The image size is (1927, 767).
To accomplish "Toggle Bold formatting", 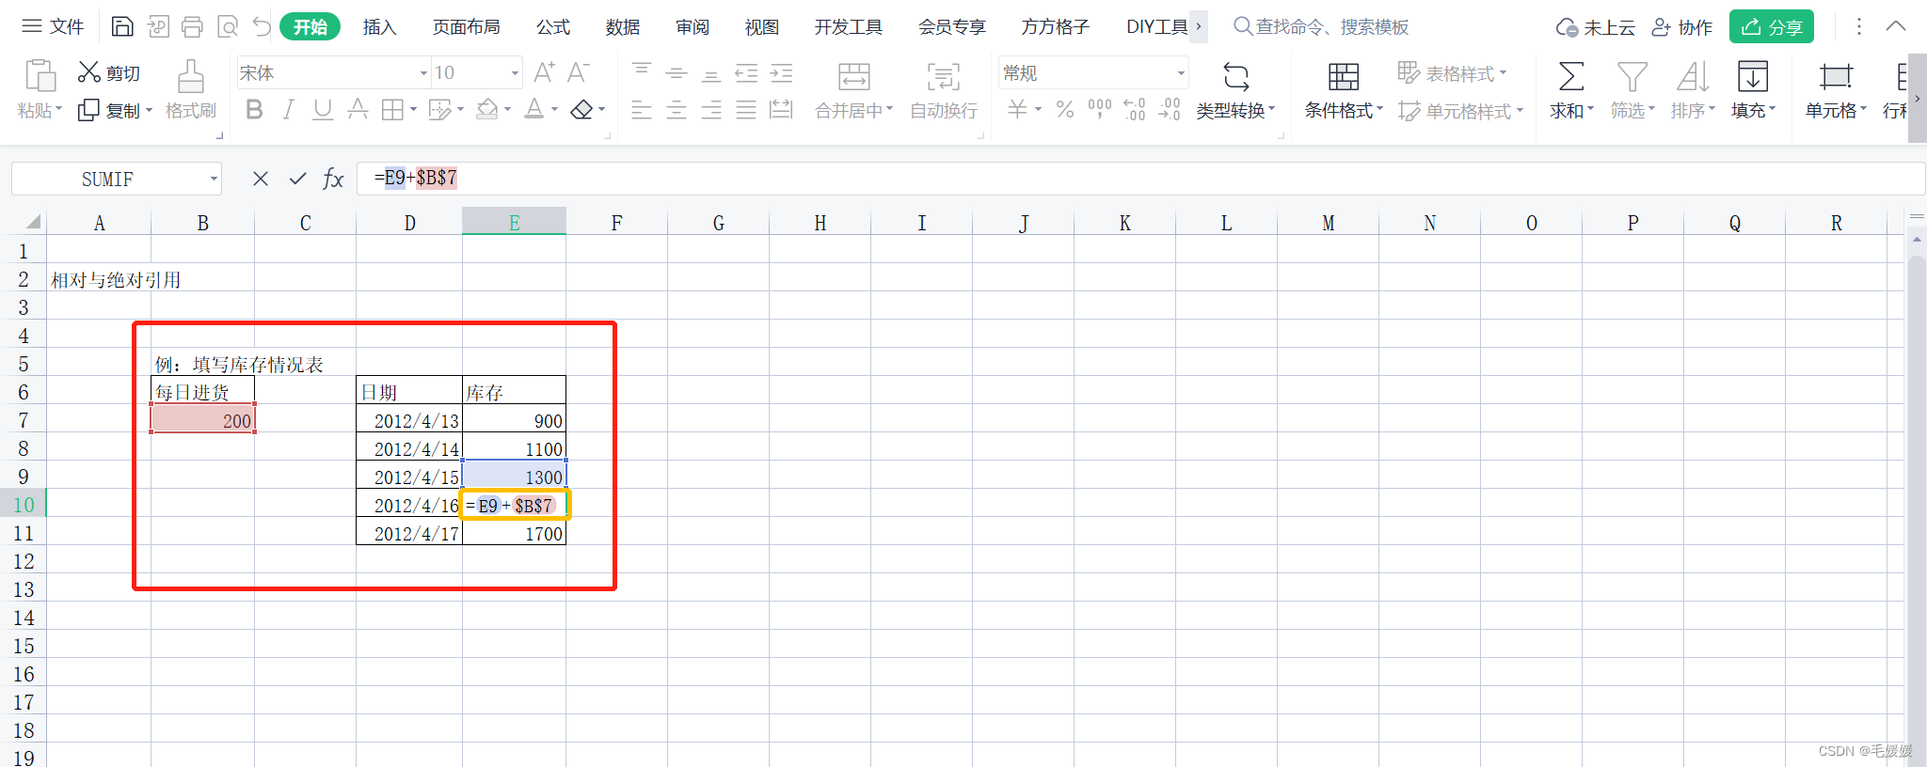I will coord(254,110).
